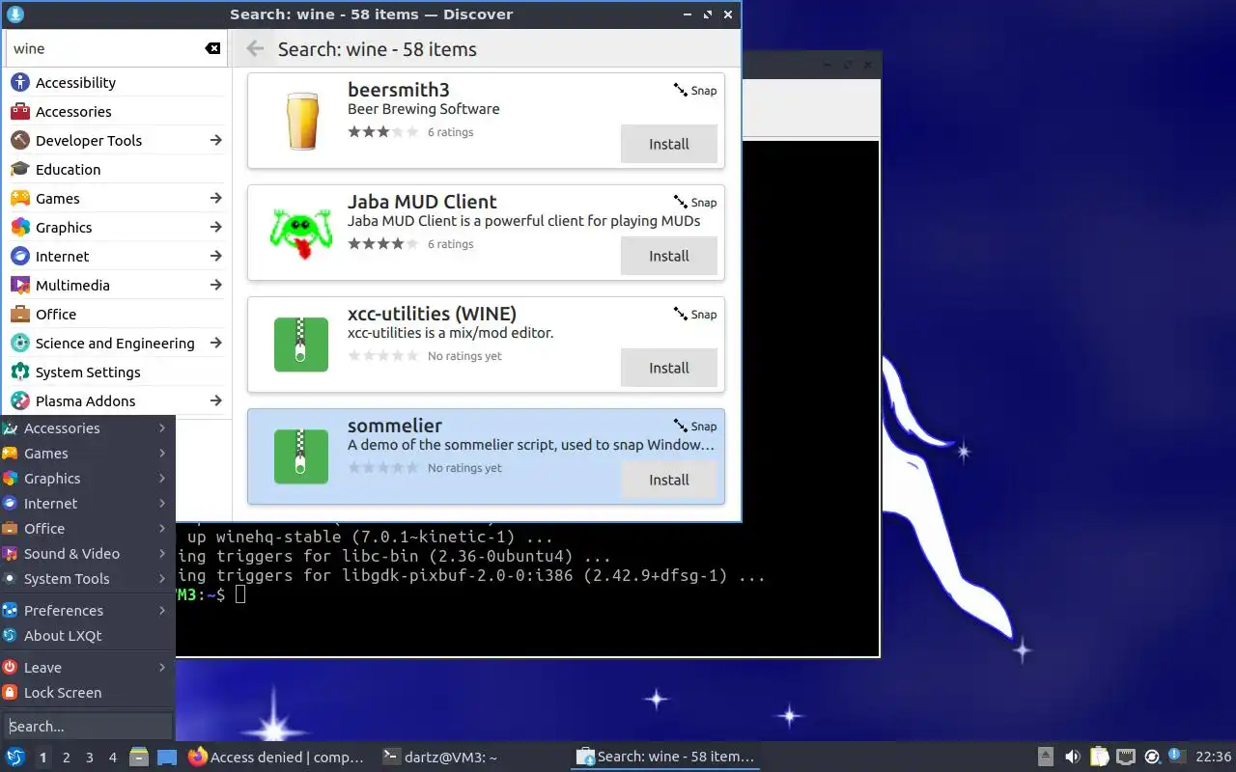Click the 22:36 clock on the panel
This screenshot has width=1236, height=772.
[1213, 757]
